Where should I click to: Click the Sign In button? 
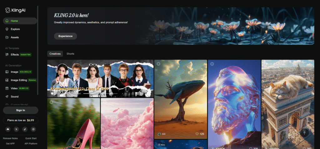coord(21,110)
